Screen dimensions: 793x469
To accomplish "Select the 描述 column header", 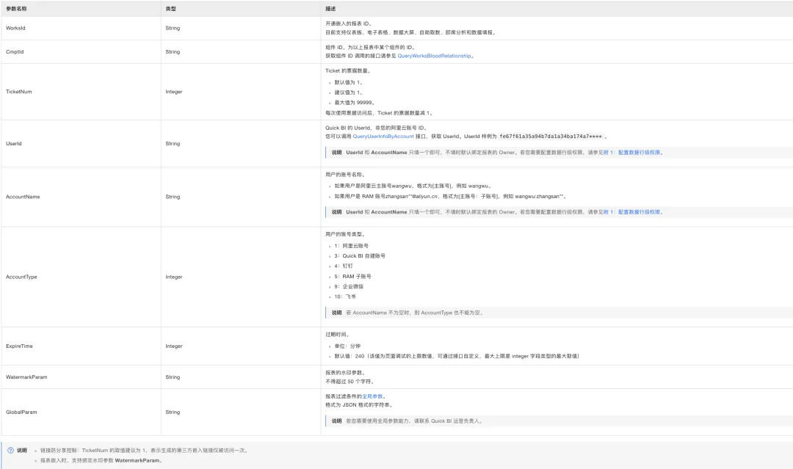I will tap(330, 9).
